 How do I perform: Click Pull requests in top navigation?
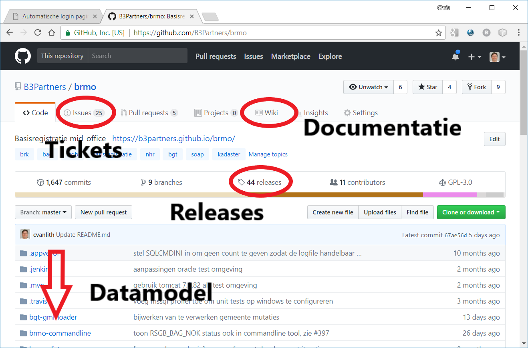click(x=216, y=56)
